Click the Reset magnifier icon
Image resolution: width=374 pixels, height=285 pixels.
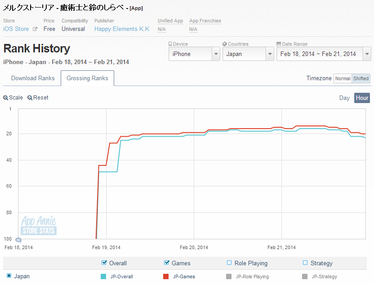[x=30, y=98]
